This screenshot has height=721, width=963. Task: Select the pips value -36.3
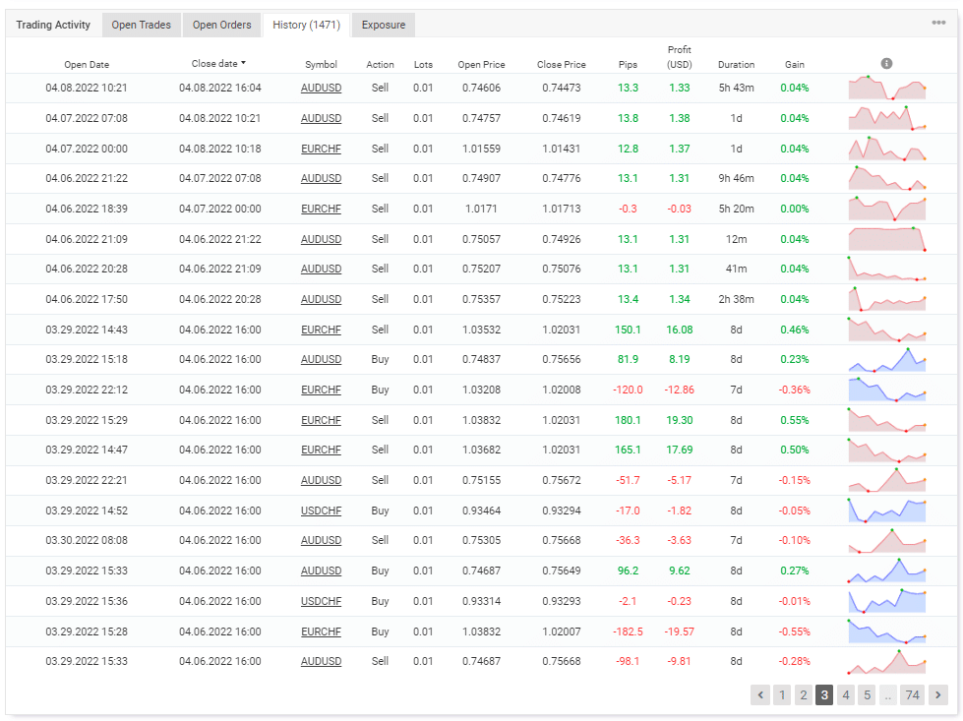[x=628, y=540]
